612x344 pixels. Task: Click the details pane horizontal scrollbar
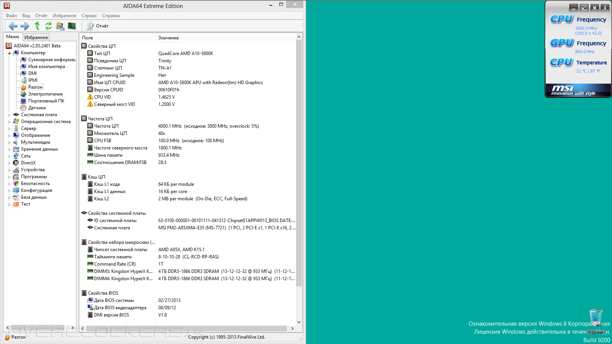pos(186,328)
